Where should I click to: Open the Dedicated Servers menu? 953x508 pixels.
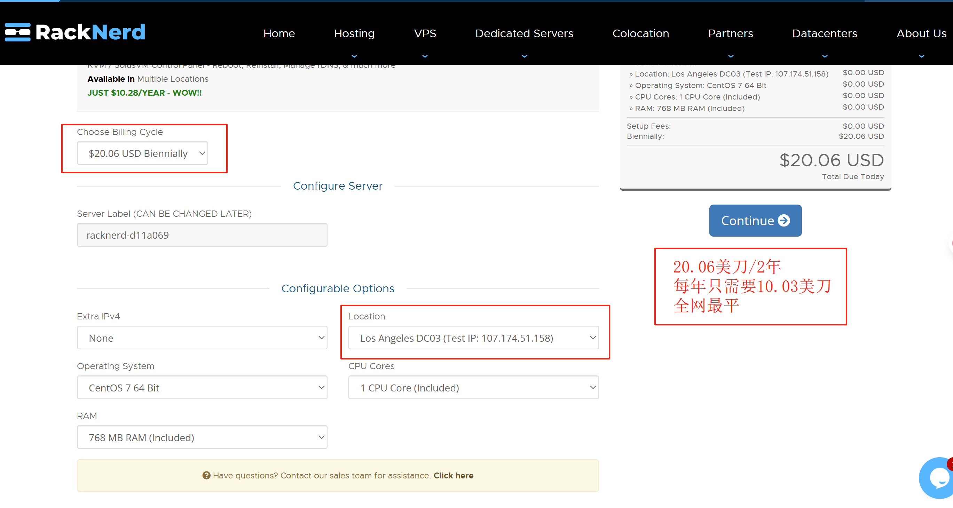point(524,33)
